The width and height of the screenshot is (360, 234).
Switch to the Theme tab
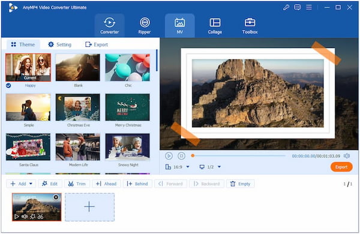(23, 44)
